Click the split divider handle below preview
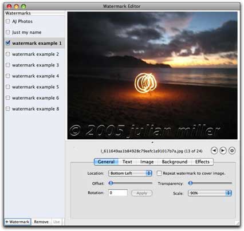 click(152, 142)
